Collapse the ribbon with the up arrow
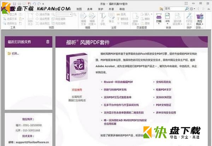The width and height of the screenshot is (212, 146). coord(209,9)
